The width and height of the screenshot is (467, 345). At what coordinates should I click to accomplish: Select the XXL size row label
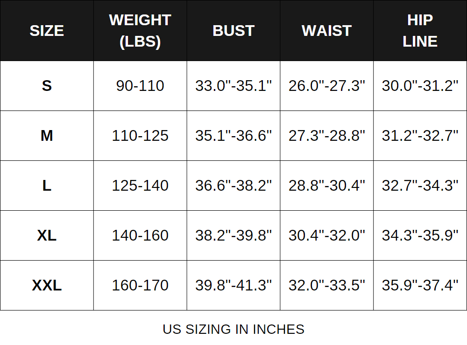47,285
